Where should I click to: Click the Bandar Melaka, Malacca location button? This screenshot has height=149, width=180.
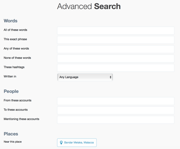click(x=77, y=143)
